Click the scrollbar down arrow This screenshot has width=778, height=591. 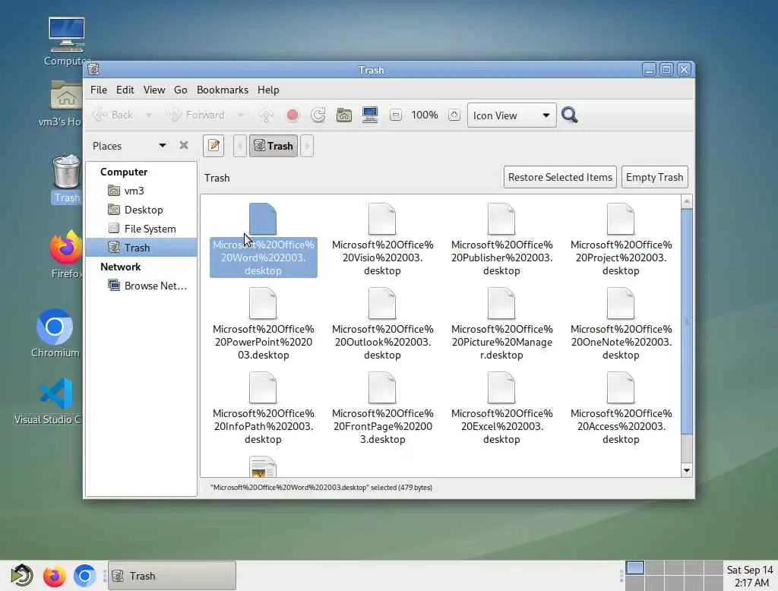pyautogui.click(x=687, y=470)
